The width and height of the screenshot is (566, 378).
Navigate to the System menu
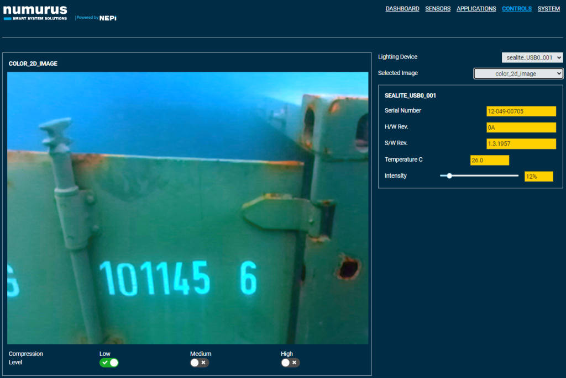pos(548,9)
